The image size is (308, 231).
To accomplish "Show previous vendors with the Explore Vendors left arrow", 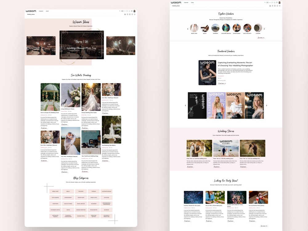I will pyautogui.click(x=188, y=29).
